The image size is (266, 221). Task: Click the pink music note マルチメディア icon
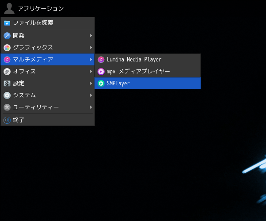(x=7, y=60)
